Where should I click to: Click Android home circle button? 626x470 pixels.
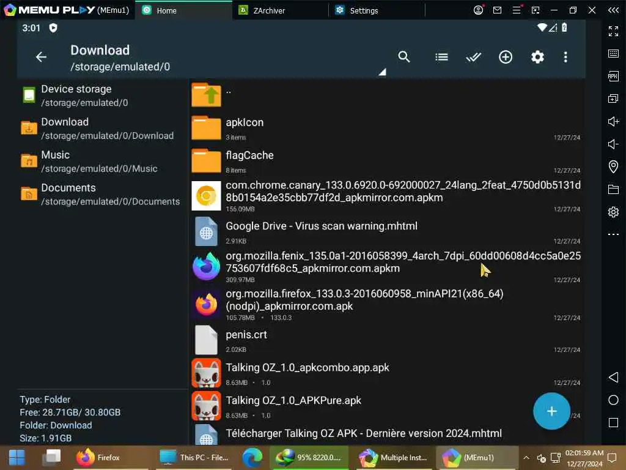click(613, 400)
